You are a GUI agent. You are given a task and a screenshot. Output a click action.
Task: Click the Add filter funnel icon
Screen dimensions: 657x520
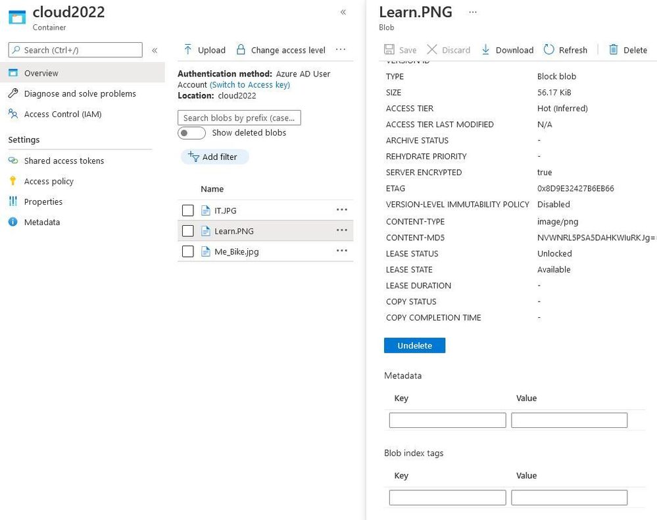(193, 157)
